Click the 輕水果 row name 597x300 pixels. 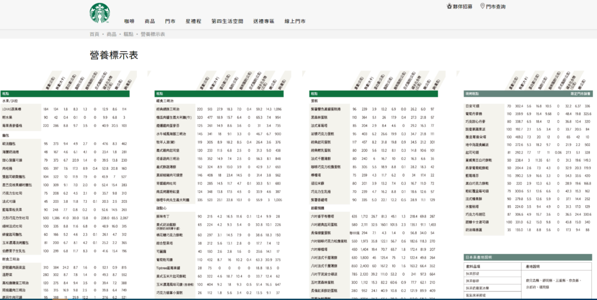tap(8, 117)
